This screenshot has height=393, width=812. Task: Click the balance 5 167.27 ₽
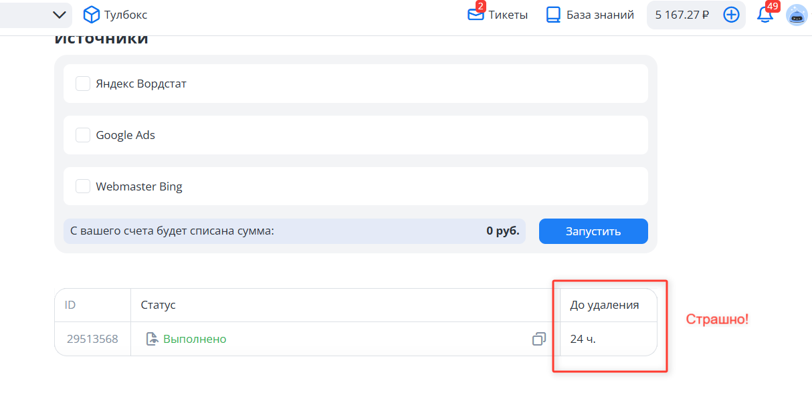pos(682,15)
